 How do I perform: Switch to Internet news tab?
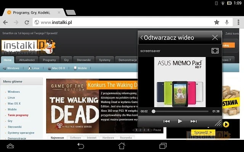point(91,138)
